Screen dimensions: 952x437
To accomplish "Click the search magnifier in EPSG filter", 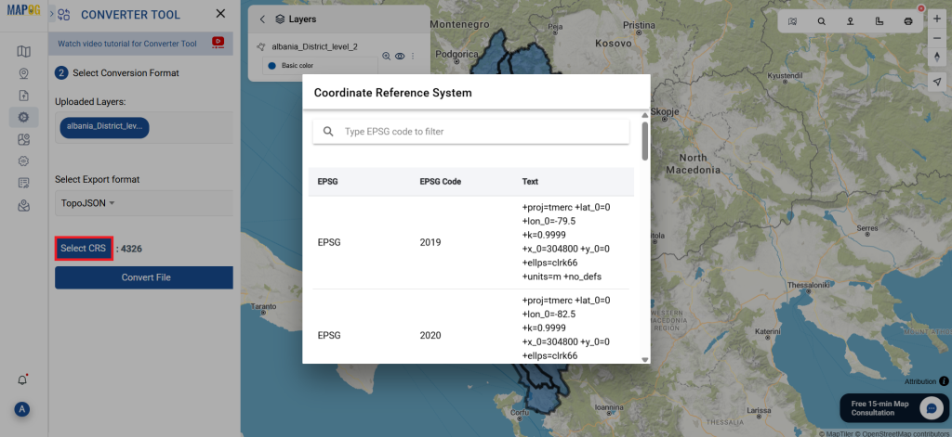I will 328,132.
